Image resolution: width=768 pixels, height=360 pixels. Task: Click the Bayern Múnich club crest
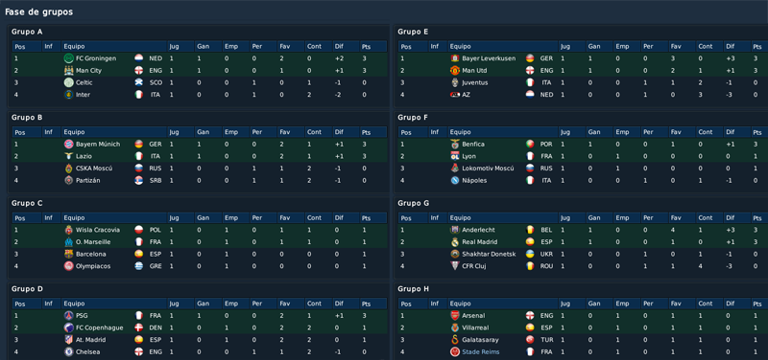point(68,145)
